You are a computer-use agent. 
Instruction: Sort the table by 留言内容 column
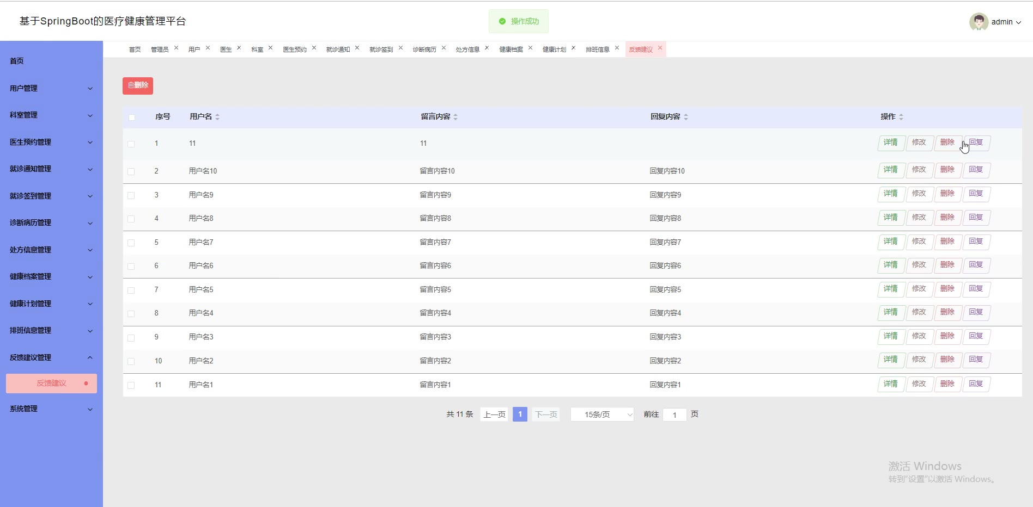455,117
